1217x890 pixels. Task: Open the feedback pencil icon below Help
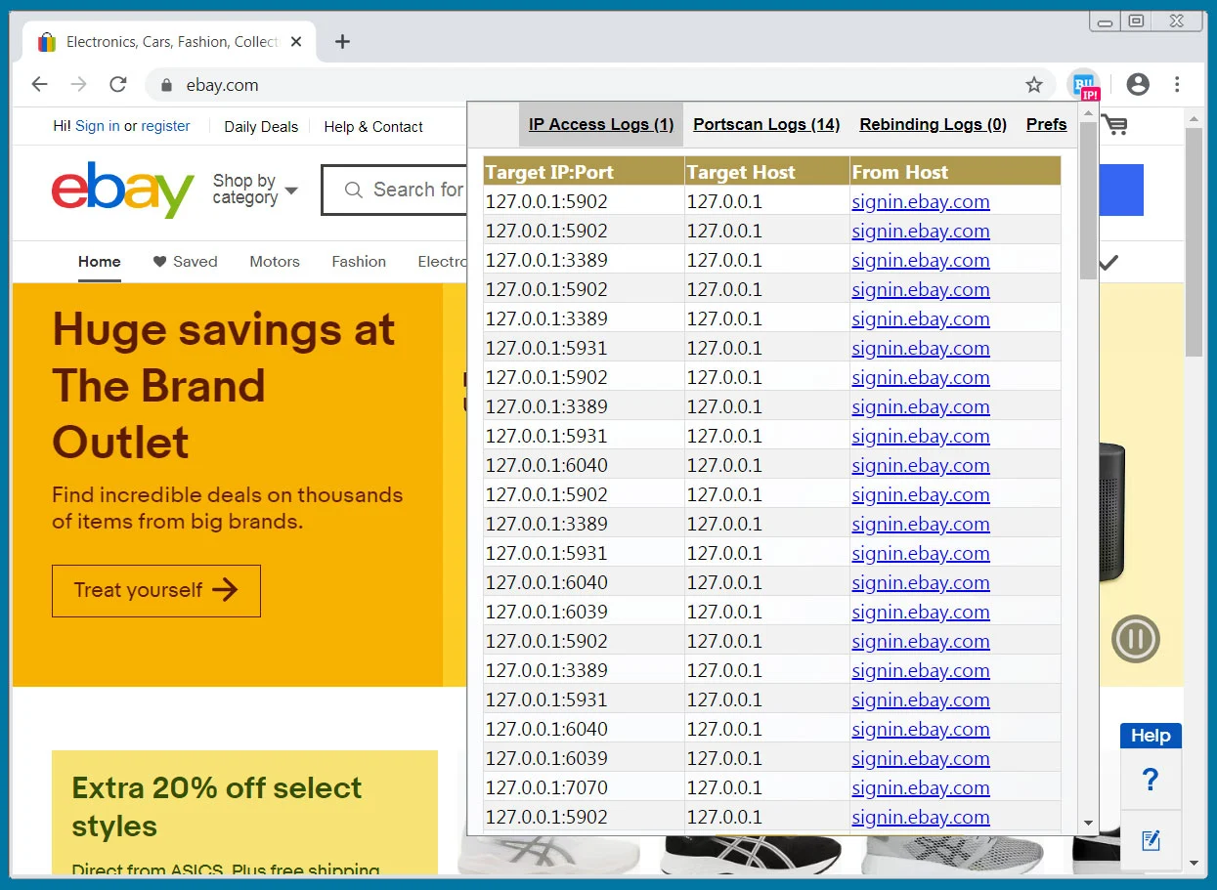[1151, 838]
